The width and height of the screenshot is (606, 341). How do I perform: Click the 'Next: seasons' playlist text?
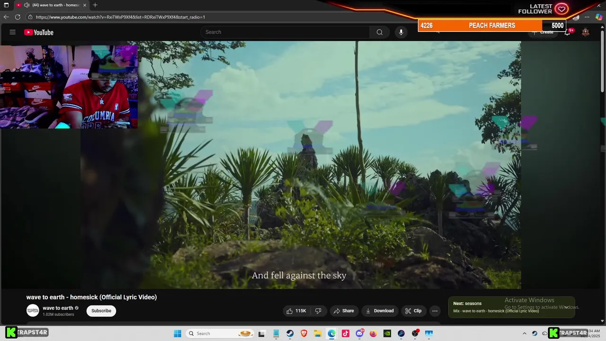[467, 304]
